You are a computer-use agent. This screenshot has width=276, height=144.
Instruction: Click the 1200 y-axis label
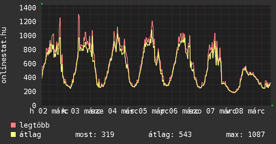click(x=28, y=22)
